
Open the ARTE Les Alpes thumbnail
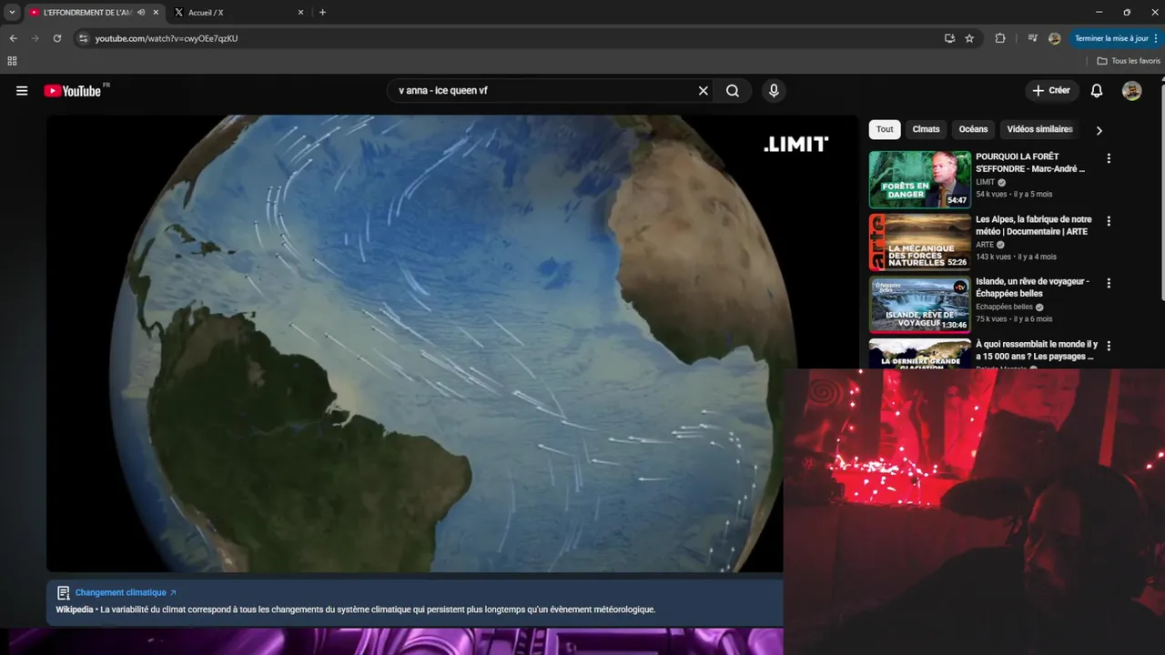pyautogui.click(x=919, y=242)
